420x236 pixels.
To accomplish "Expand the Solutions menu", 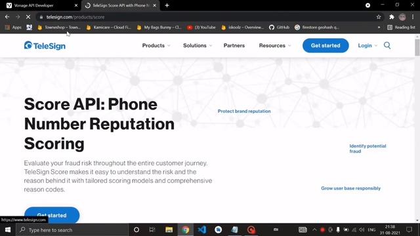I will (198, 45).
